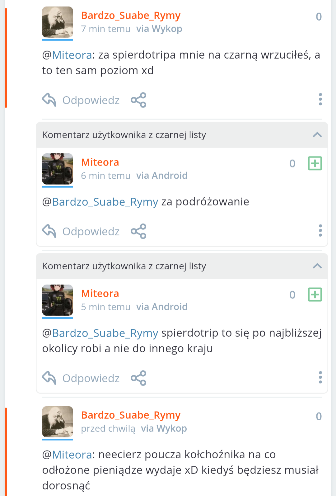This screenshot has height=496, width=336.
Task: Open three-dot menu on 'za podróżowanie' comment
Action: click(320, 231)
